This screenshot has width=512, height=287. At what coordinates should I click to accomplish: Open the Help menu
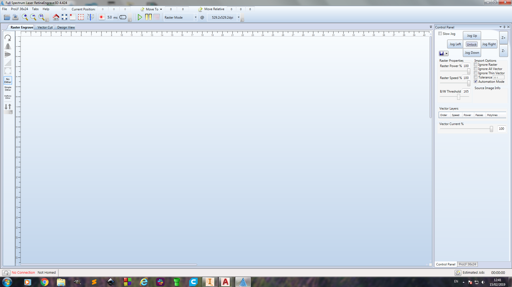pyautogui.click(x=46, y=9)
